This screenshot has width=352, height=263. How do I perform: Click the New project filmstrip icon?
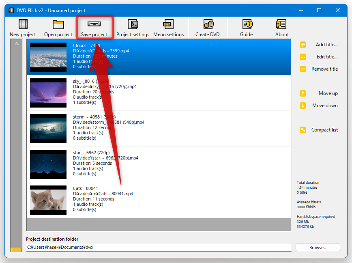pos(23,24)
